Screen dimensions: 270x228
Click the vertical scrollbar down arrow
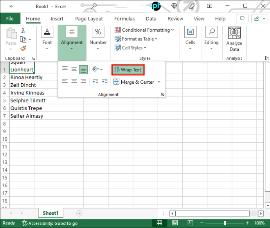click(267, 205)
